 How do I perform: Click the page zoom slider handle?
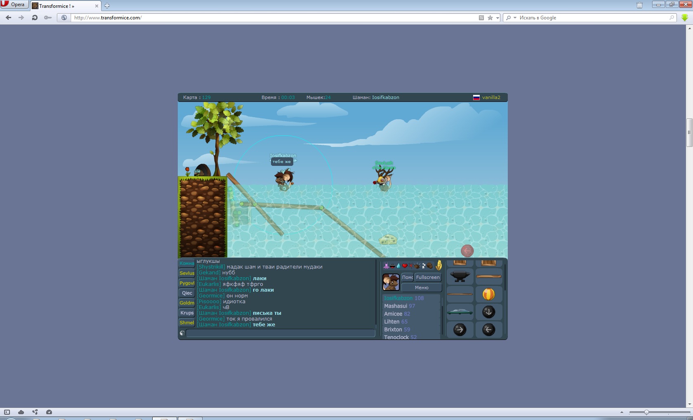pos(646,412)
